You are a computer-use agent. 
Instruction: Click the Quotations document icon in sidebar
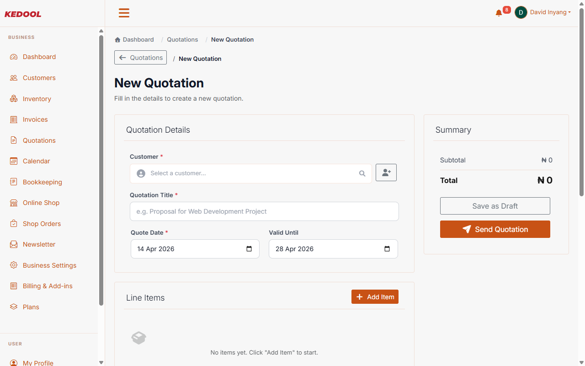click(x=14, y=140)
